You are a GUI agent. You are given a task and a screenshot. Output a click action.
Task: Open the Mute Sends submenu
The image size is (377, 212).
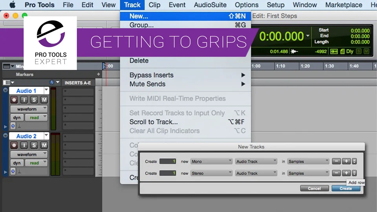[185, 84]
